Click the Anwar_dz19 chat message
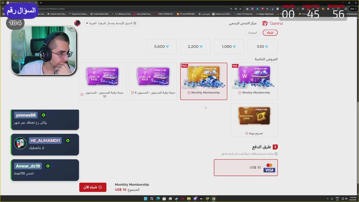359x202 pixels. pyautogui.click(x=45, y=170)
